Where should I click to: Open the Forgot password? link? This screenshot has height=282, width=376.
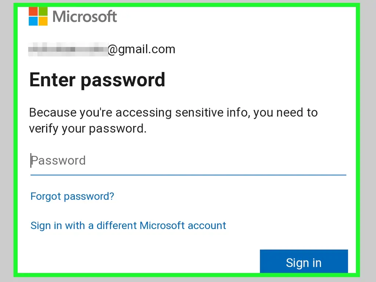[72, 196]
